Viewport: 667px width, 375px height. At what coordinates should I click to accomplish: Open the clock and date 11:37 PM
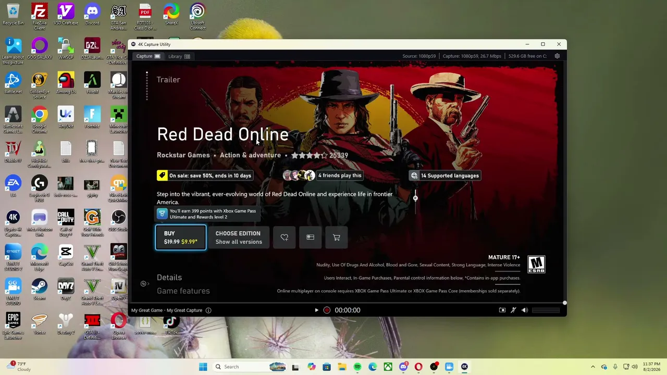[x=651, y=367]
